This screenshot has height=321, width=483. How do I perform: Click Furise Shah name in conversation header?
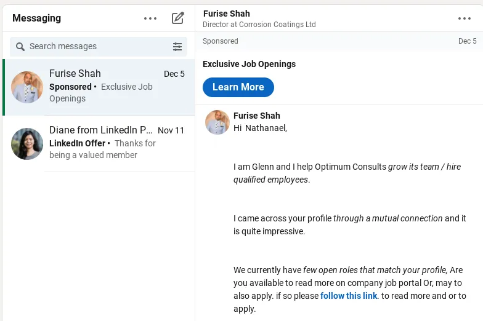(x=227, y=14)
